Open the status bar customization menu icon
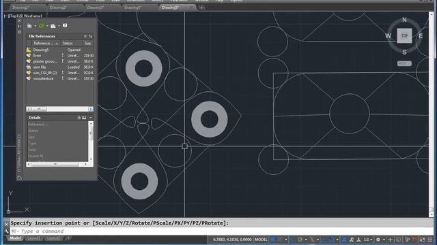 tap(430, 240)
